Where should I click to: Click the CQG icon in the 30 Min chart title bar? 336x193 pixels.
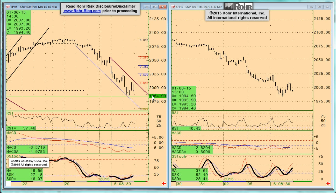(x=173, y=6)
